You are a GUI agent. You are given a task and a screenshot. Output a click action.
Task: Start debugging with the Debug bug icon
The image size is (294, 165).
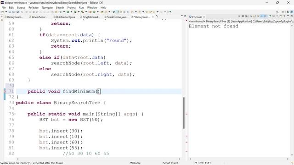[61, 12]
